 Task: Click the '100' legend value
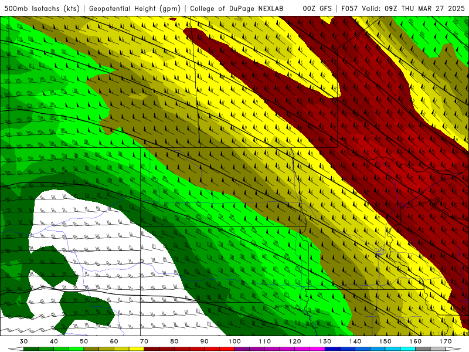point(235,341)
